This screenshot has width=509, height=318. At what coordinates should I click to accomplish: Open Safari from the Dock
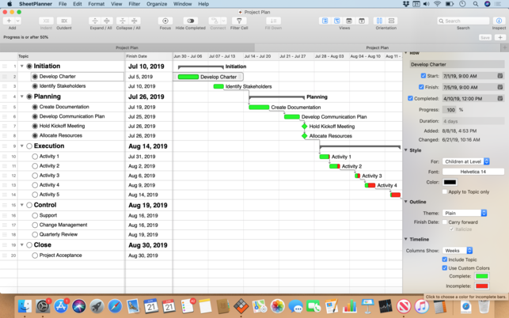coord(115,306)
